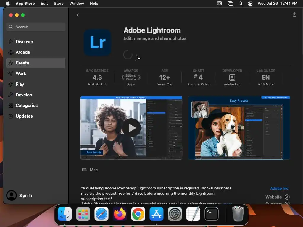Open Control Center in menu bar
303x227 pixels.
[x=250, y=4]
